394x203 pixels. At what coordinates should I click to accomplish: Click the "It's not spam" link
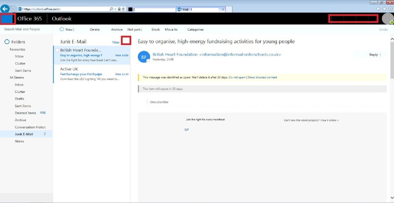click(x=237, y=77)
